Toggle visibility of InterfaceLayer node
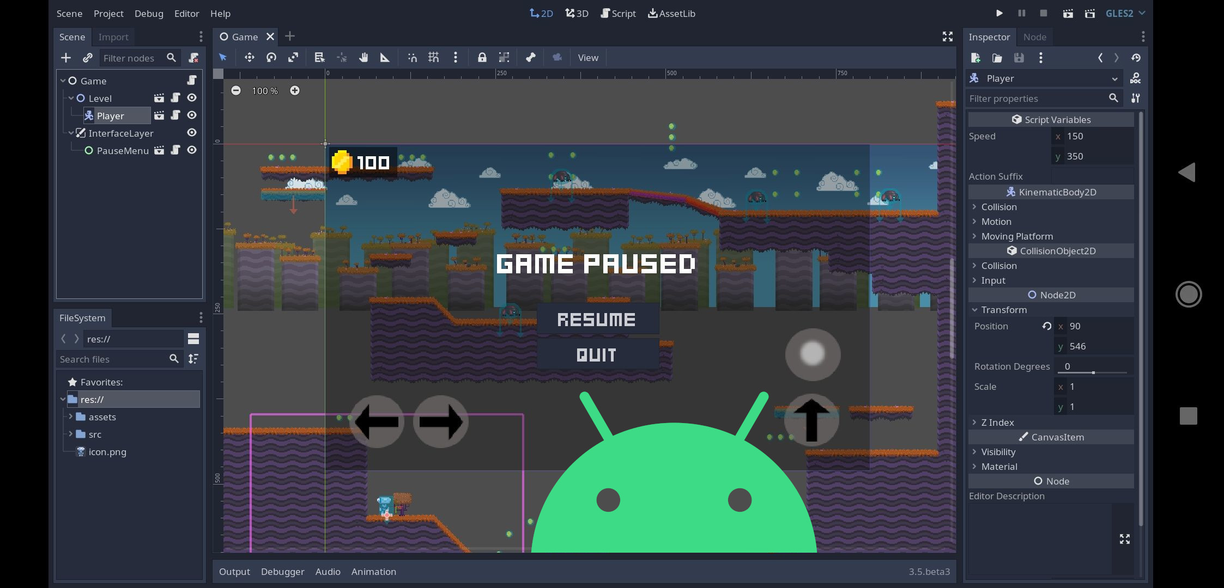This screenshot has height=588, width=1224. point(191,133)
